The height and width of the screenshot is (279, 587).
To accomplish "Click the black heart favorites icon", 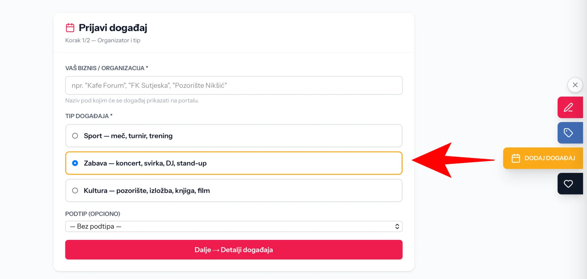I will [568, 184].
